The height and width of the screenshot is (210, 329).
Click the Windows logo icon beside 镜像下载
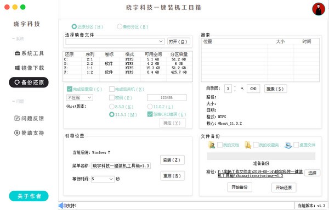[17, 68]
